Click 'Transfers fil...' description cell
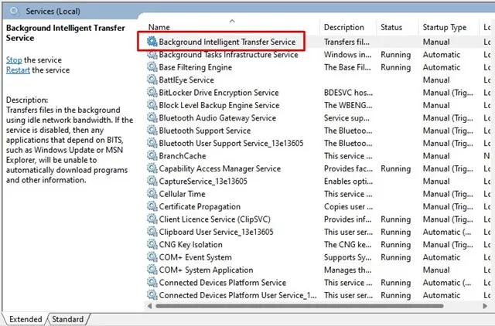The width and height of the screenshot is (495, 326). pos(346,42)
